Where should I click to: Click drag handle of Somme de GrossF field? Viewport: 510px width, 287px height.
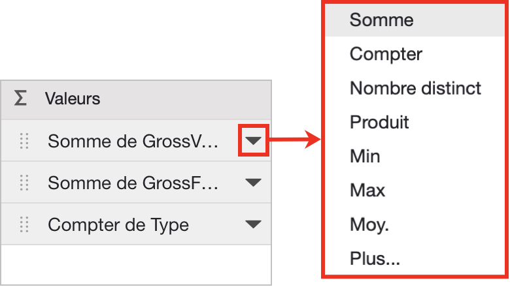click(x=24, y=183)
